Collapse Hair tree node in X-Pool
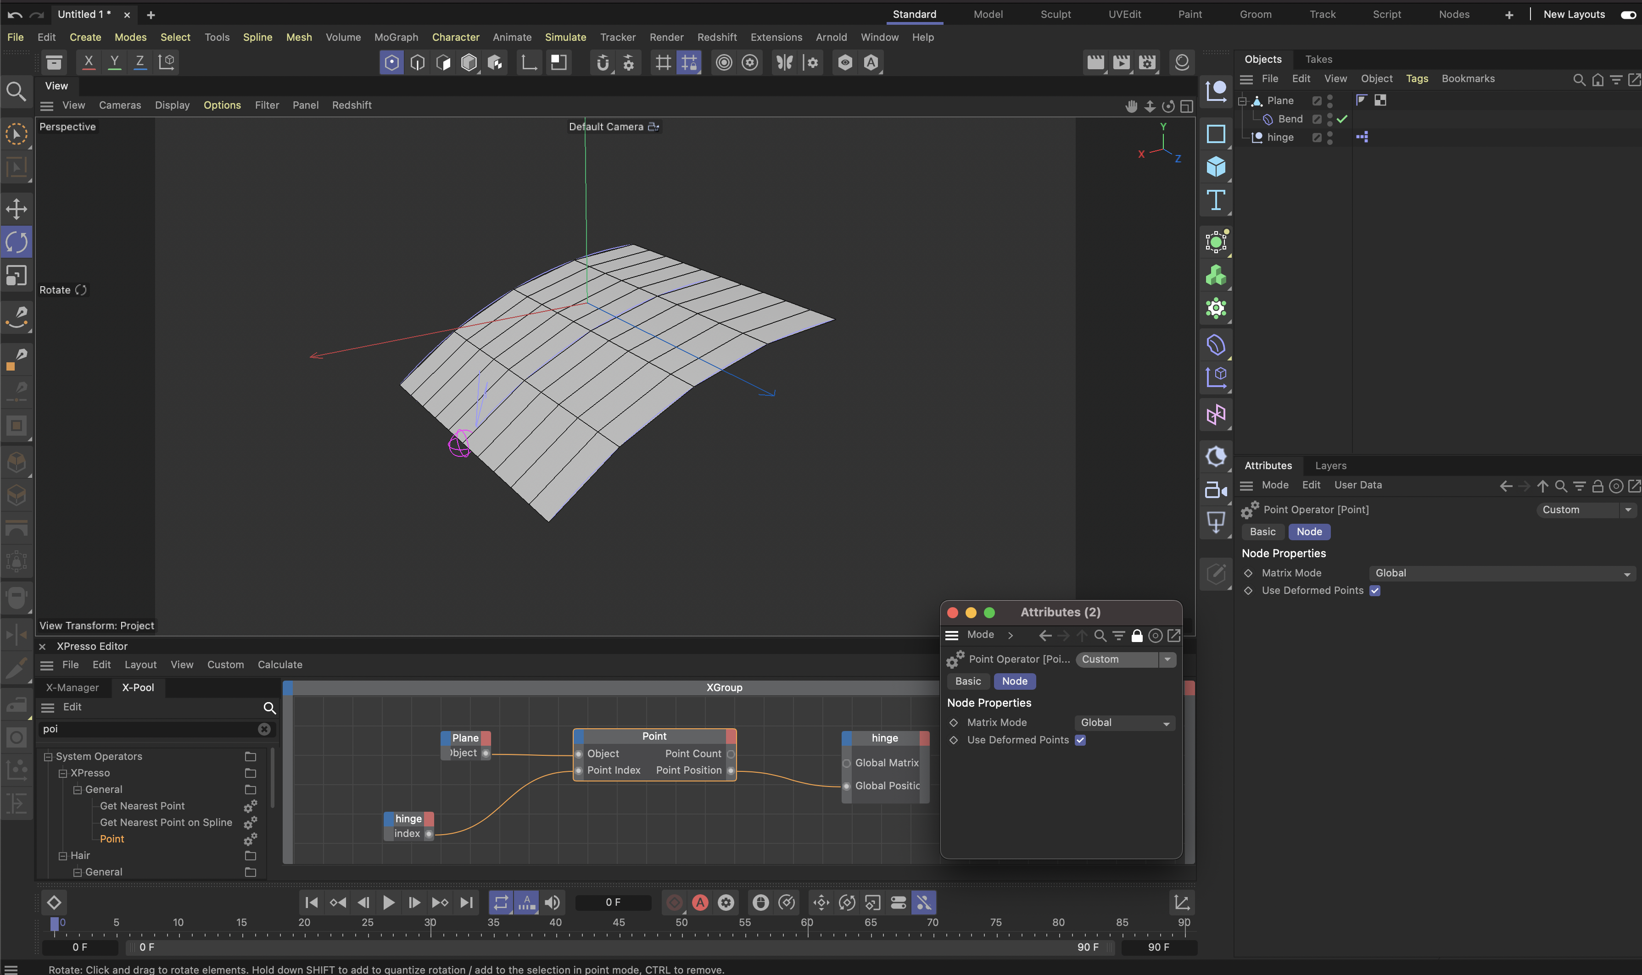The height and width of the screenshot is (975, 1642). (x=63, y=856)
